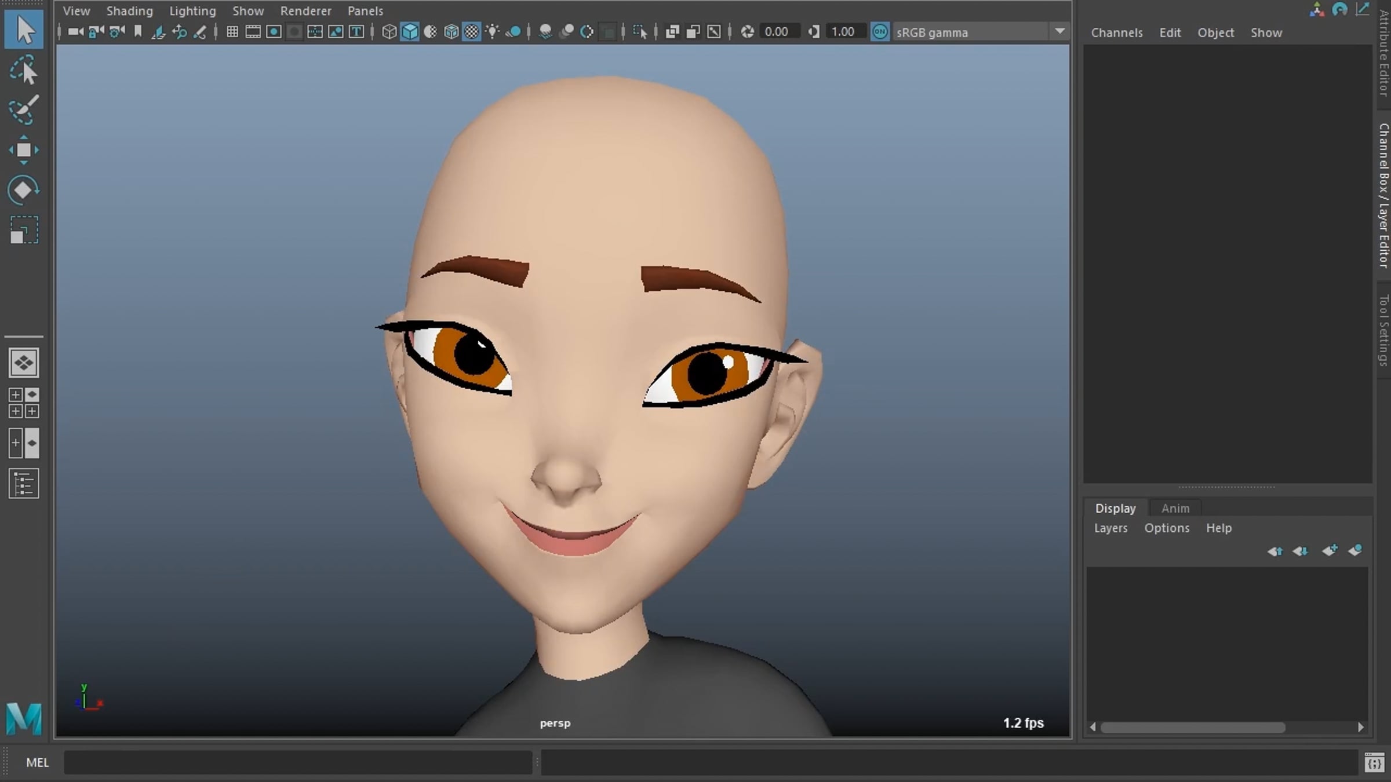Switch to the Anim layer tab
Image resolution: width=1391 pixels, height=782 pixels.
1175,508
